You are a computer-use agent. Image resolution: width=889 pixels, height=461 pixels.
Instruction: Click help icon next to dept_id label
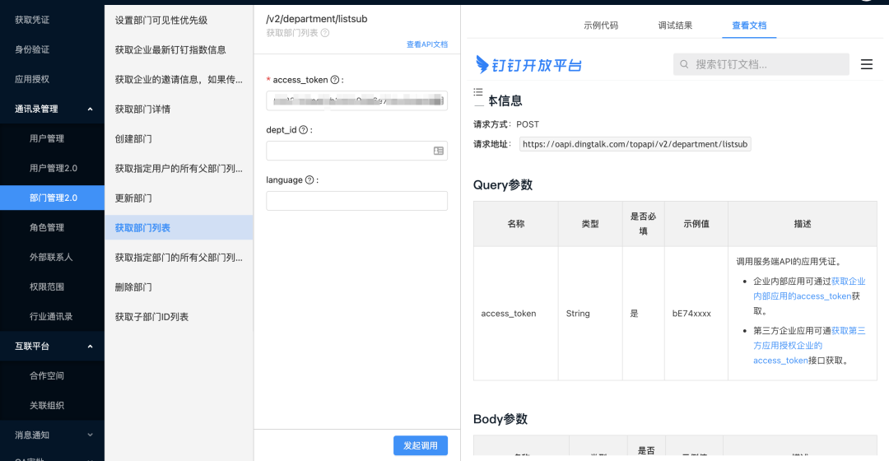pyautogui.click(x=304, y=130)
